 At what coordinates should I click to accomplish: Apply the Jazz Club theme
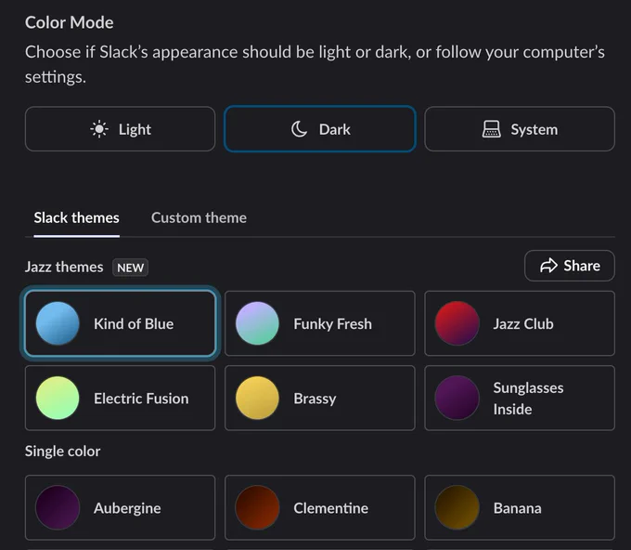click(520, 323)
